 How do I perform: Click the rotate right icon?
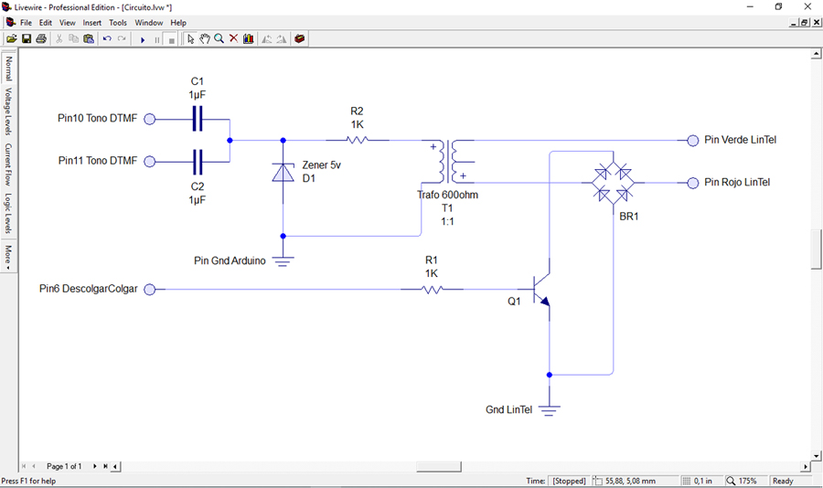282,38
